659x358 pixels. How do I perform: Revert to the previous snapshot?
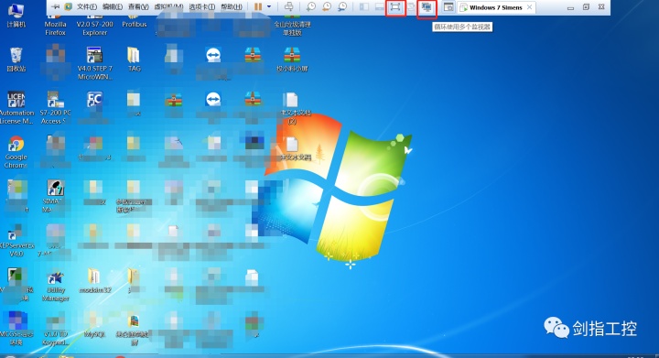(327, 6)
